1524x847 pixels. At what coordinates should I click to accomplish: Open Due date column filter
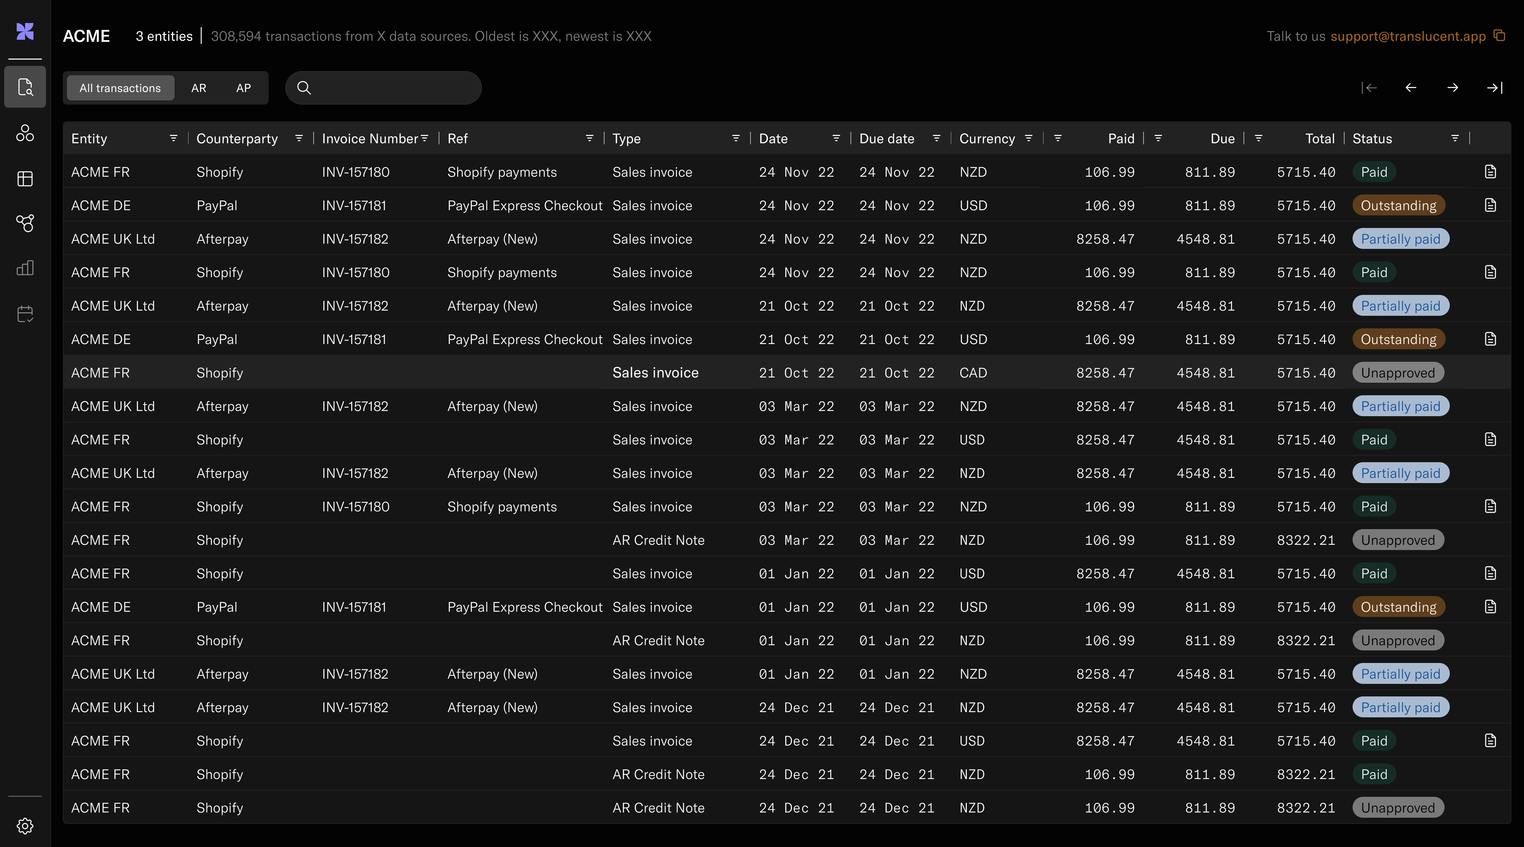[937, 138]
